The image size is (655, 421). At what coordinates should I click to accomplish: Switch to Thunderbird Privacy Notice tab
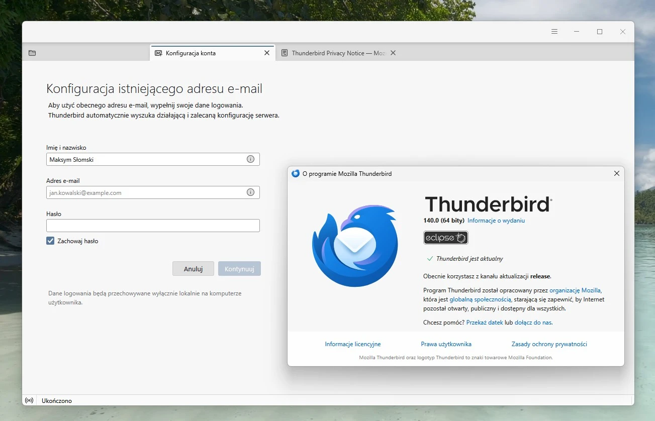point(338,53)
